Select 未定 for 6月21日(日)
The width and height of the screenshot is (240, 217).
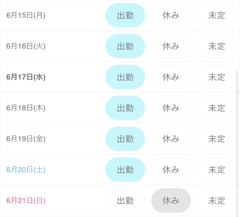[x=217, y=200]
